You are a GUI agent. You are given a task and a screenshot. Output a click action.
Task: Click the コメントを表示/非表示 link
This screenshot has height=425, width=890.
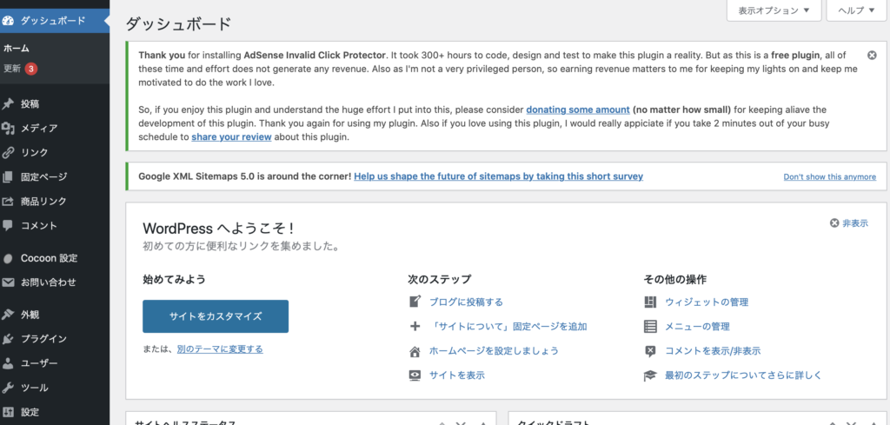(713, 350)
